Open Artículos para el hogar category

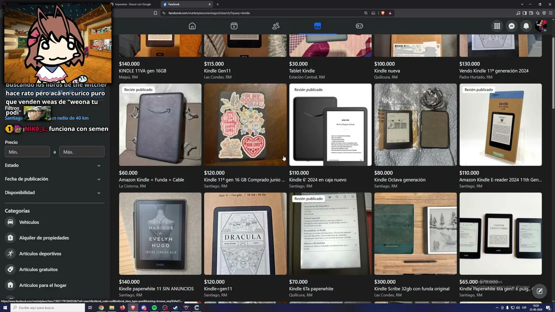point(43,285)
